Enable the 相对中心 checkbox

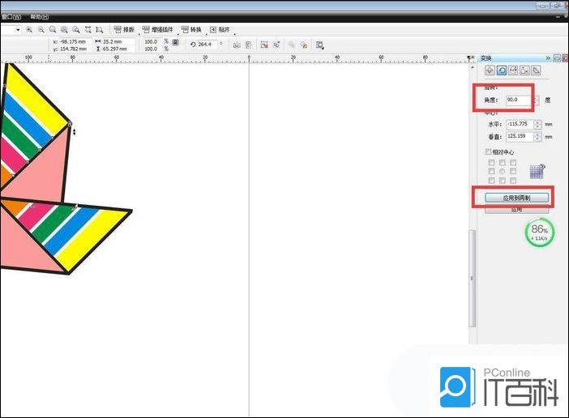click(x=488, y=151)
